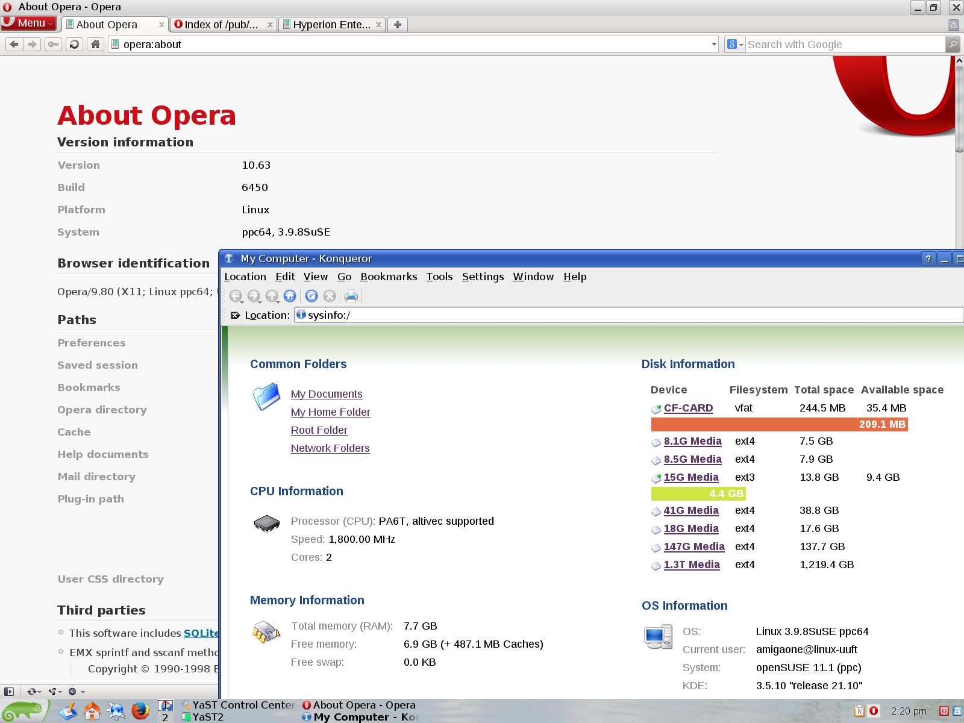
Task: Click the orange CF-CARD usage bar
Action: (778, 424)
